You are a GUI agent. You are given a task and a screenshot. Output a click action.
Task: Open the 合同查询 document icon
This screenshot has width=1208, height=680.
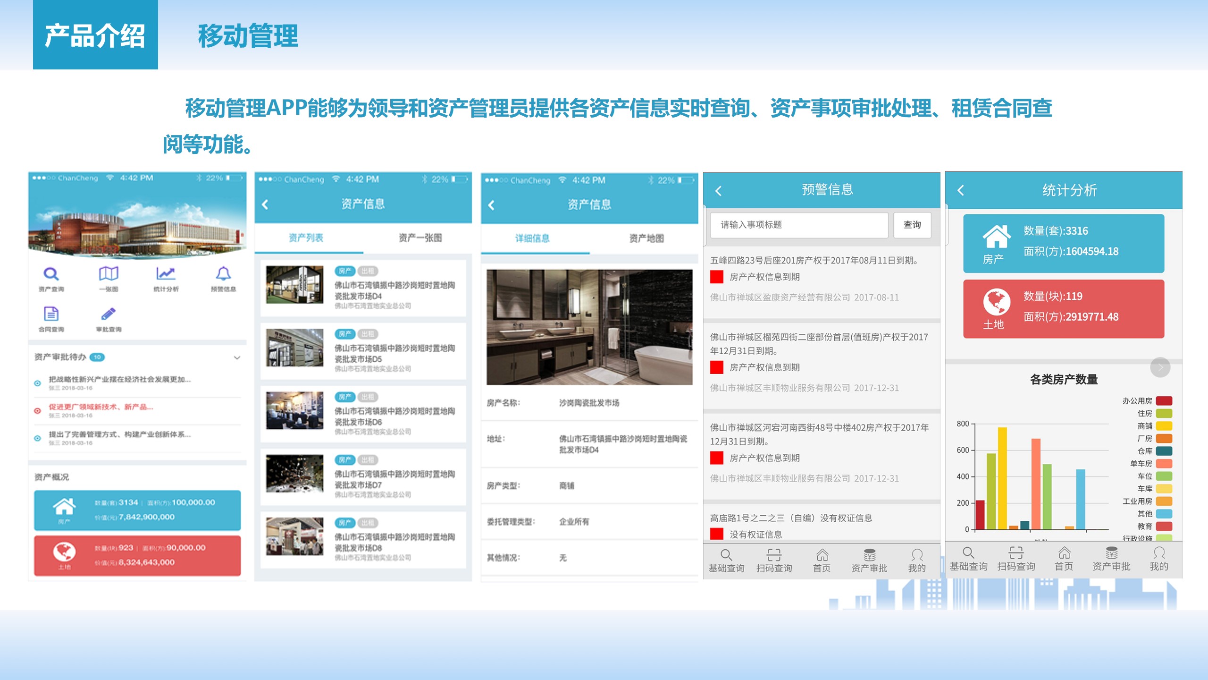(51, 314)
